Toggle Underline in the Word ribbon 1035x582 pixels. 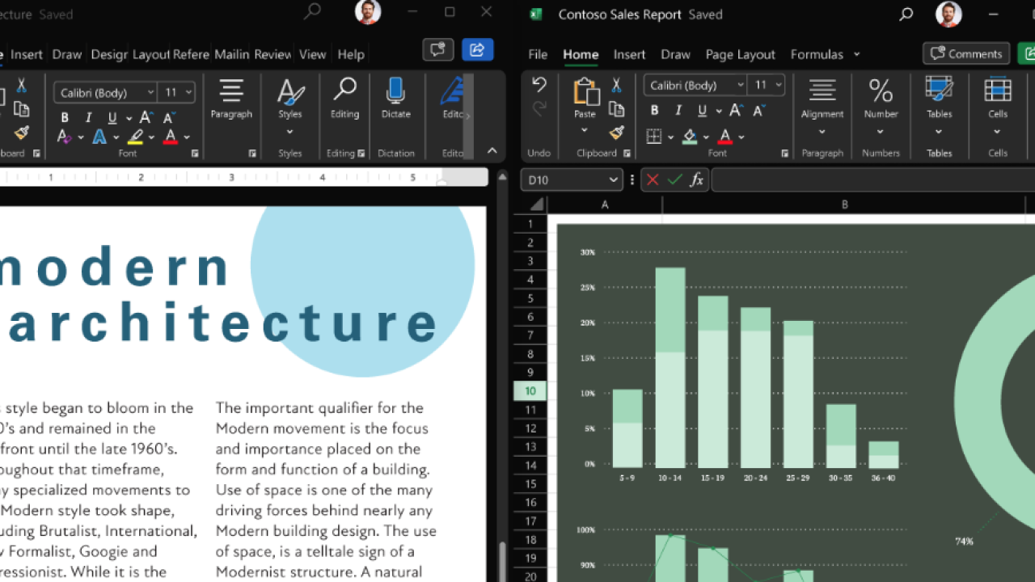click(x=112, y=117)
